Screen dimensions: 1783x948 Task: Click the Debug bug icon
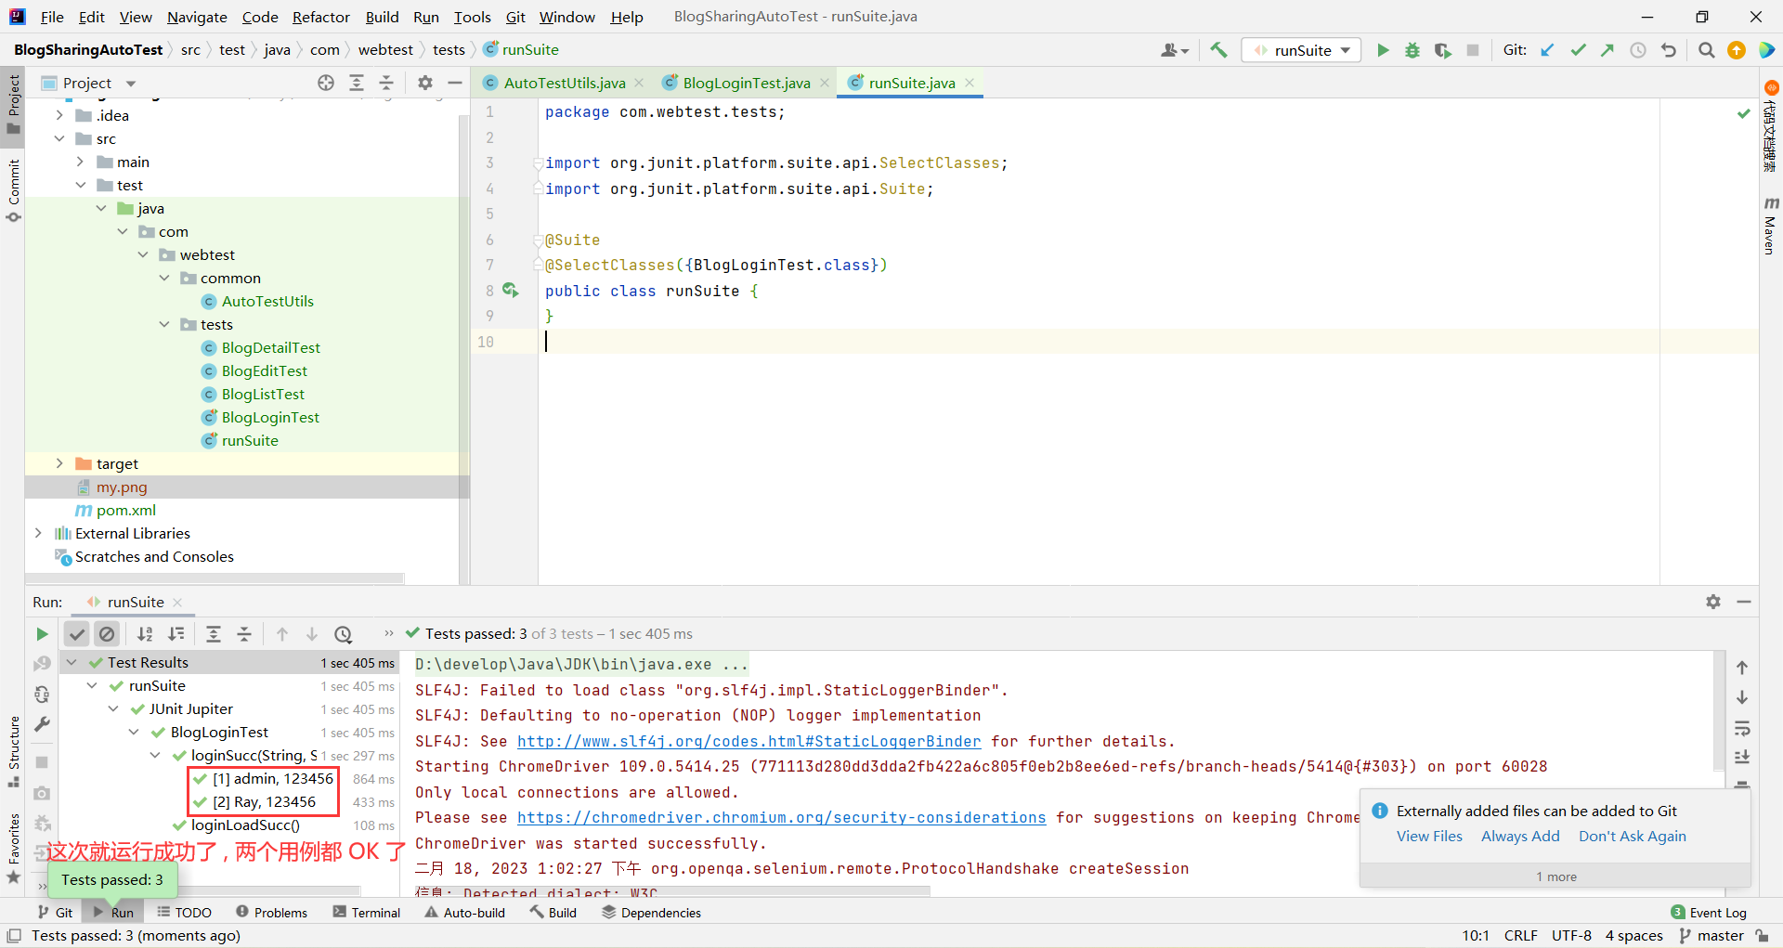[1412, 50]
